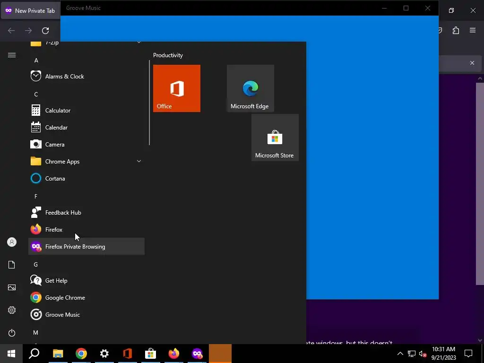The width and height of the screenshot is (484, 363).
Task: Open Groove Music from the app list
Action: point(86,314)
